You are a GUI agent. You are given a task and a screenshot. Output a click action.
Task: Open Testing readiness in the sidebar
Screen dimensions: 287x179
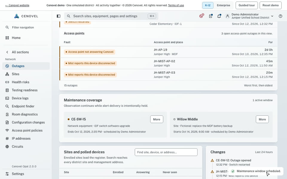tap(26, 90)
